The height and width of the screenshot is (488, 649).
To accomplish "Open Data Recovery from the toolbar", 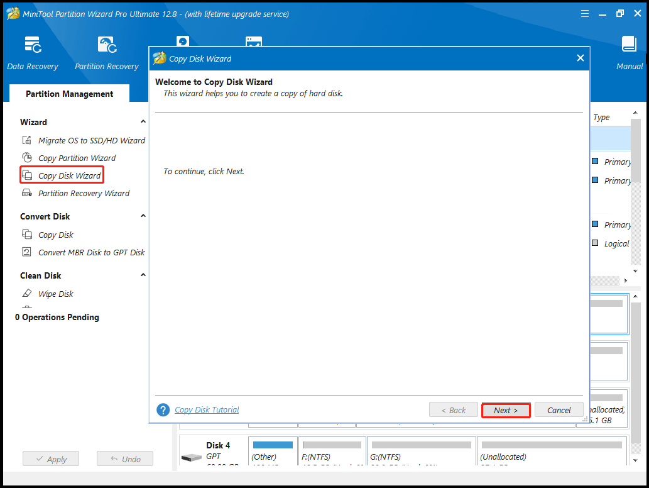I will [x=33, y=53].
